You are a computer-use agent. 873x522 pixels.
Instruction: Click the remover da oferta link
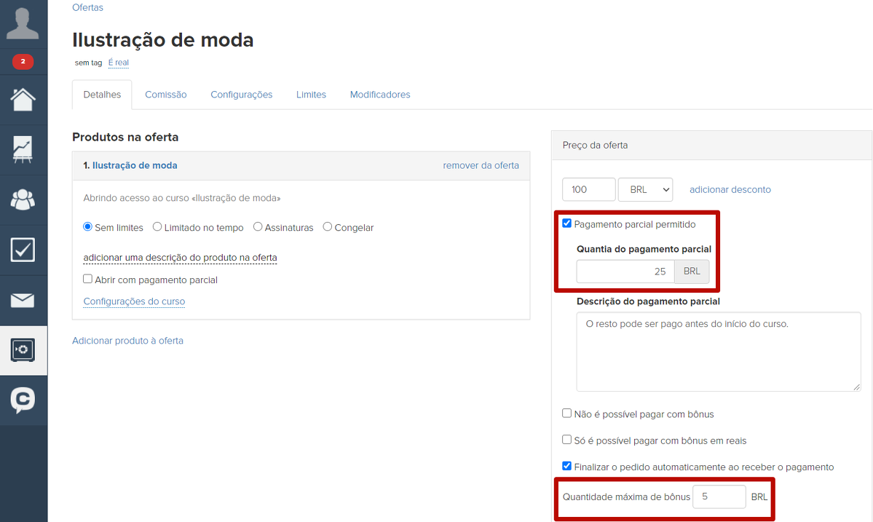point(481,165)
